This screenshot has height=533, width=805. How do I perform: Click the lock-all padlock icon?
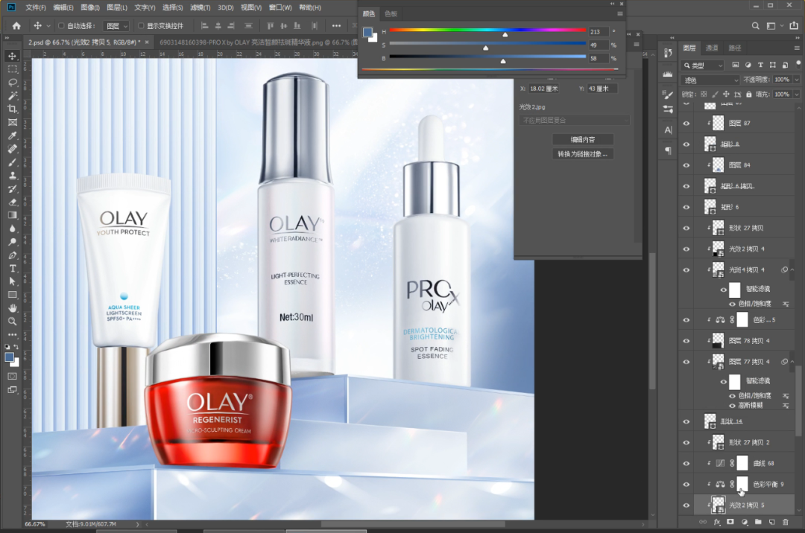[749, 95]
